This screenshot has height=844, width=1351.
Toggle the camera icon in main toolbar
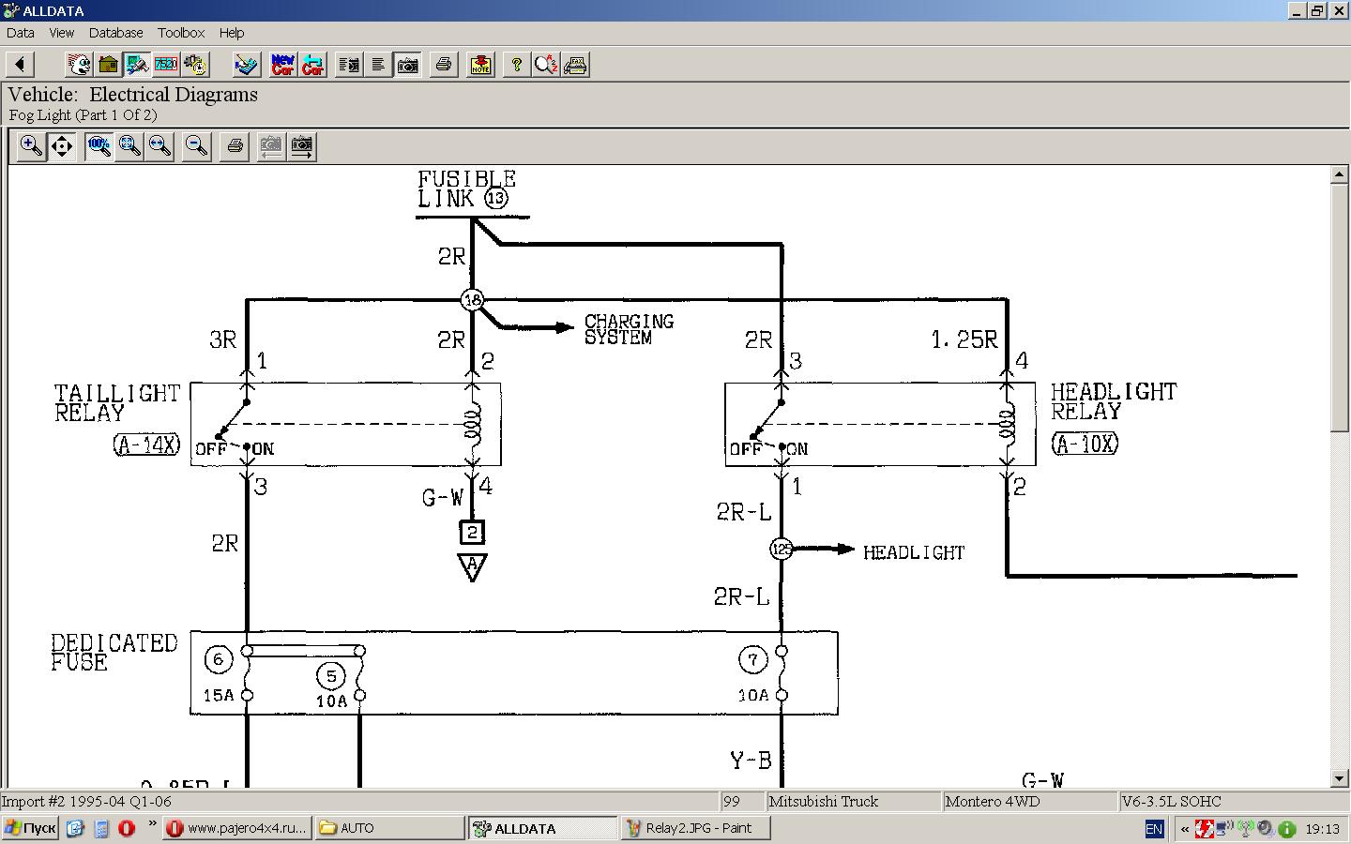[x=408, y=65]
